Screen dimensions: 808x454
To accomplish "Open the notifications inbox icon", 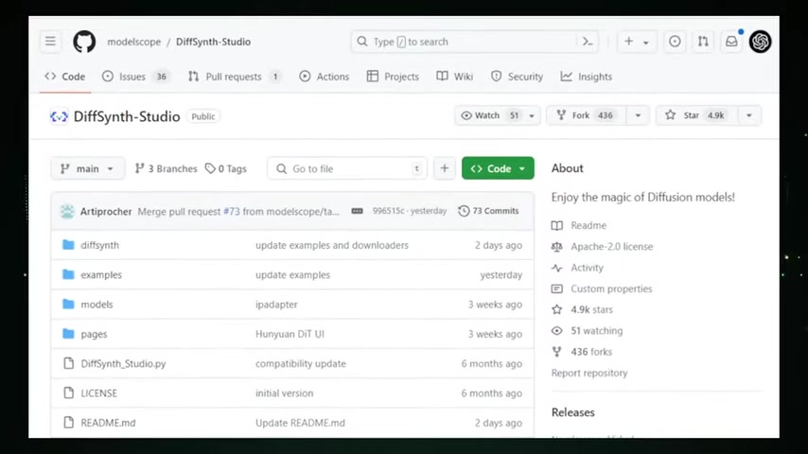I will pyautogui.click(x=731, y=42).
